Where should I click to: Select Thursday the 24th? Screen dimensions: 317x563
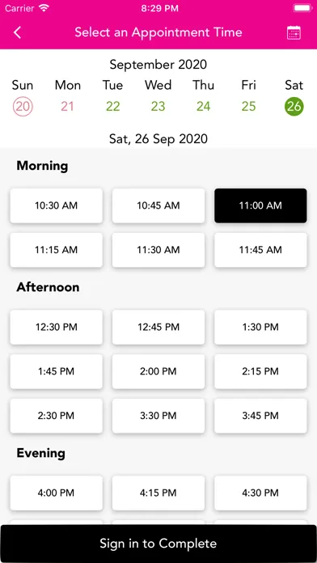tap(203, 106)
